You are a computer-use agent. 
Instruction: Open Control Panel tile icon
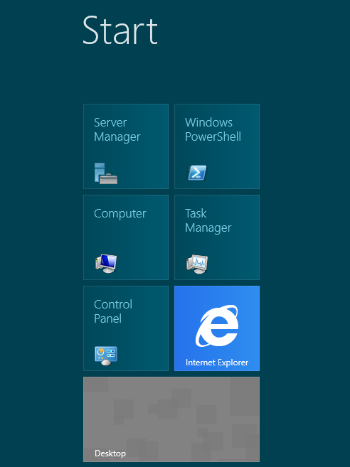(x=106, y=355)
